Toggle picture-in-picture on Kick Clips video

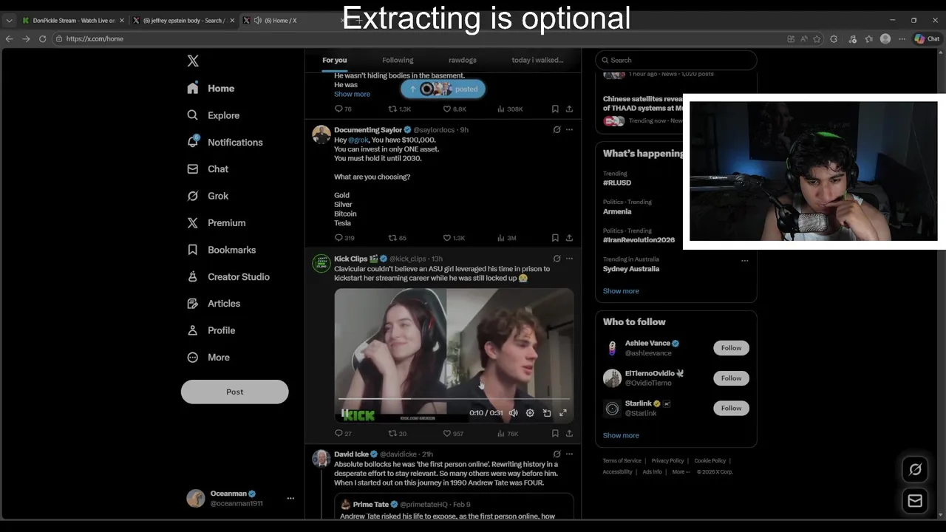pos(547,413)
